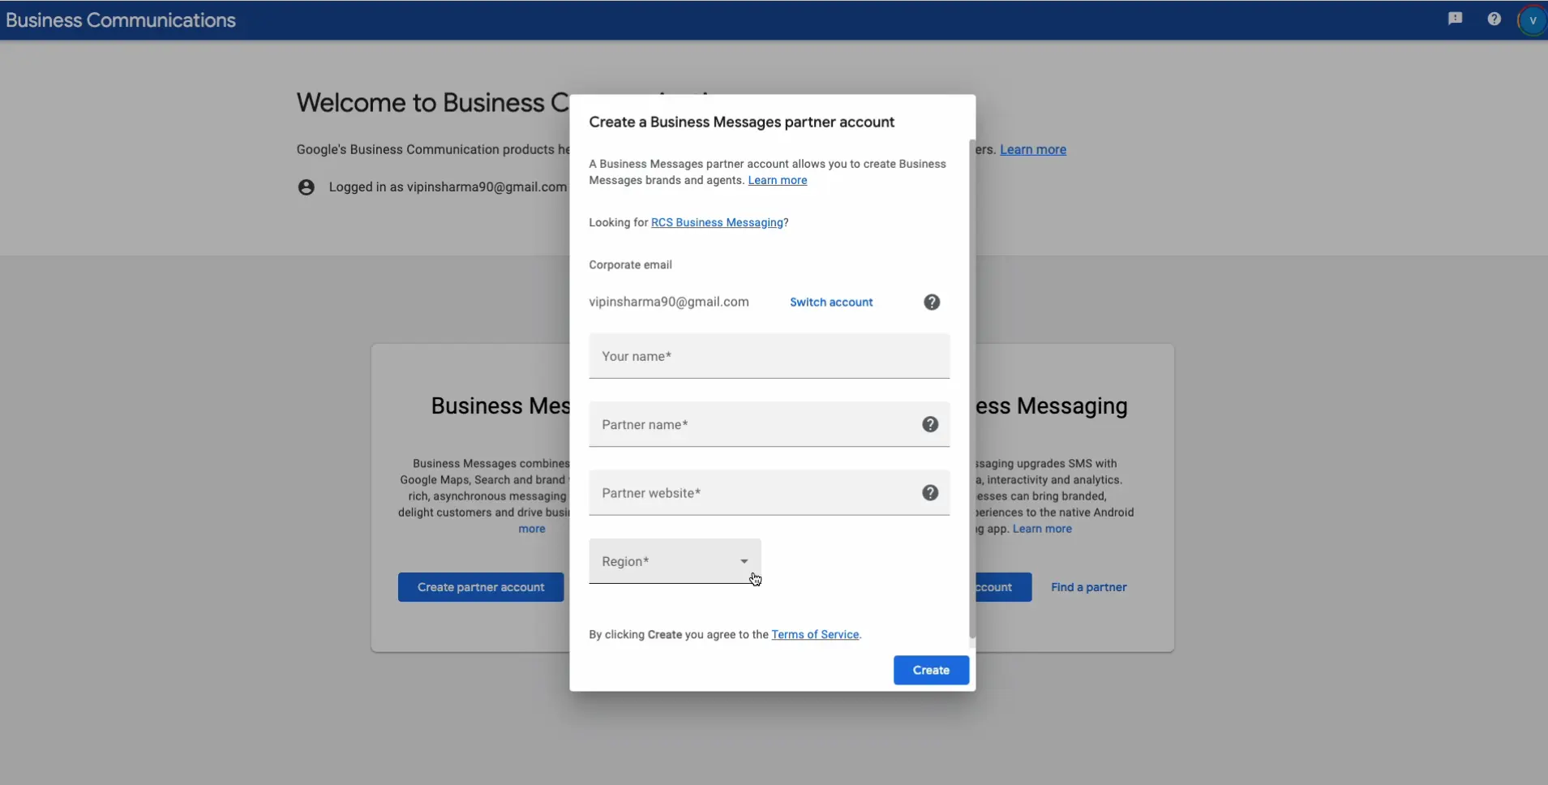Open the Terms of Service link

[x=815, y=634]
